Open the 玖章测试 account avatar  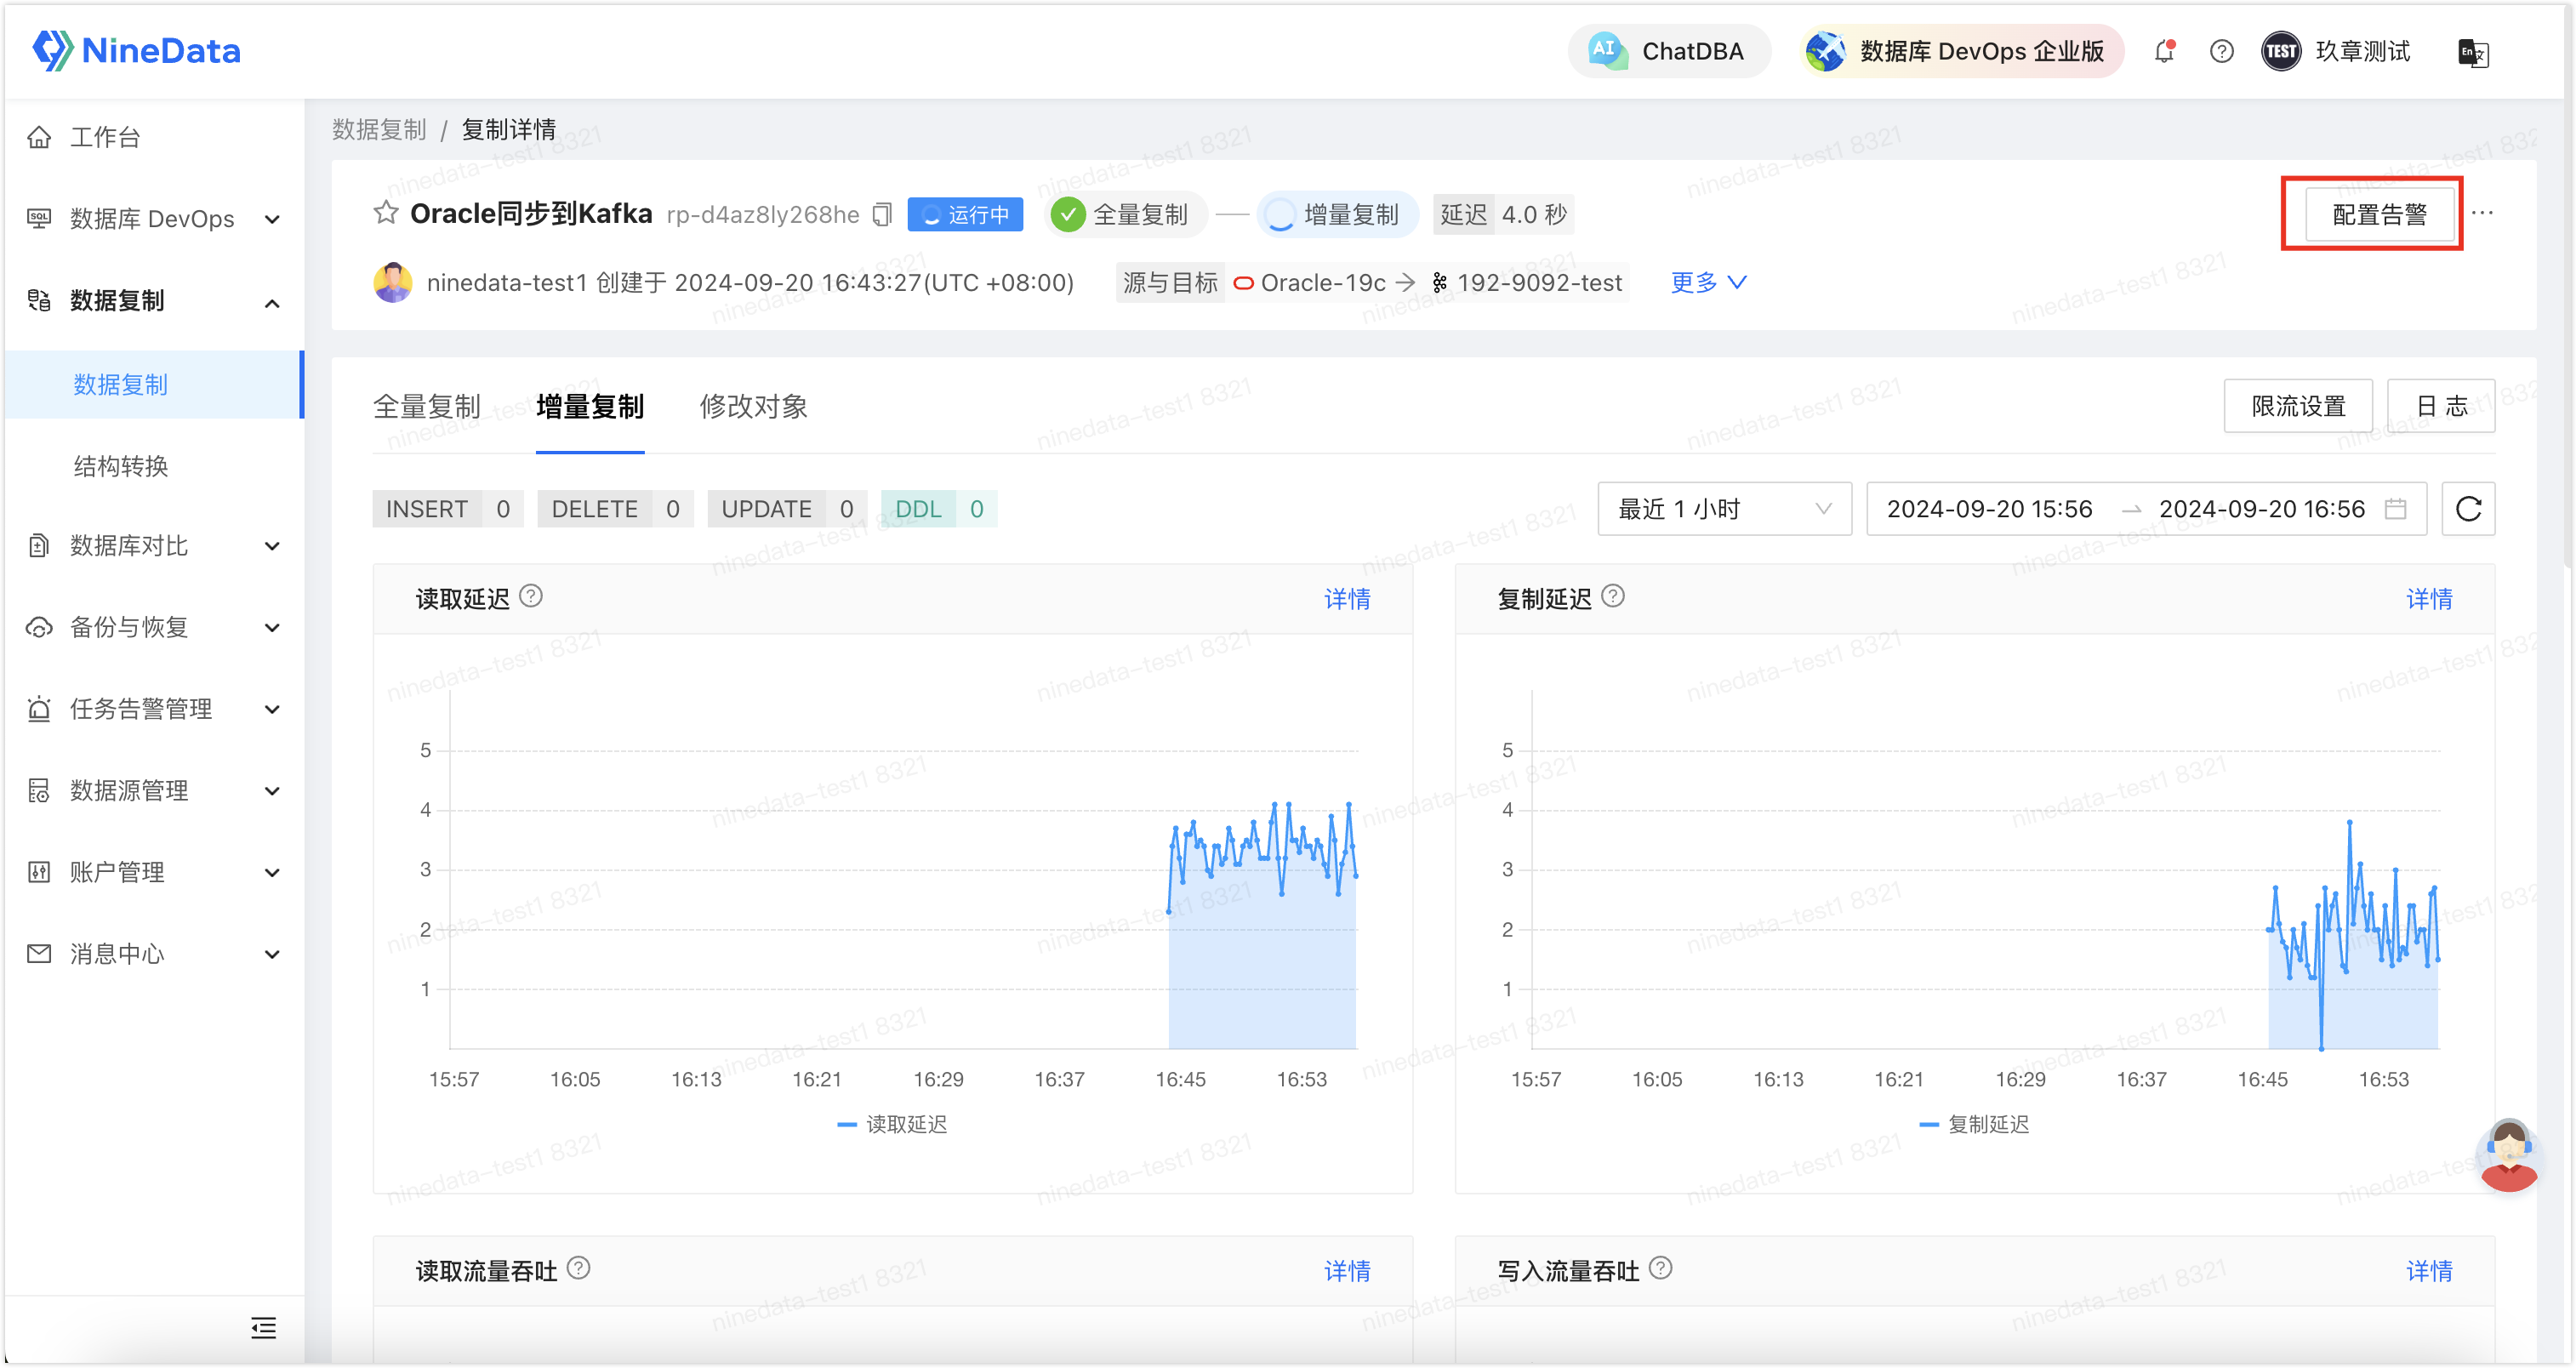point(2281,51)
